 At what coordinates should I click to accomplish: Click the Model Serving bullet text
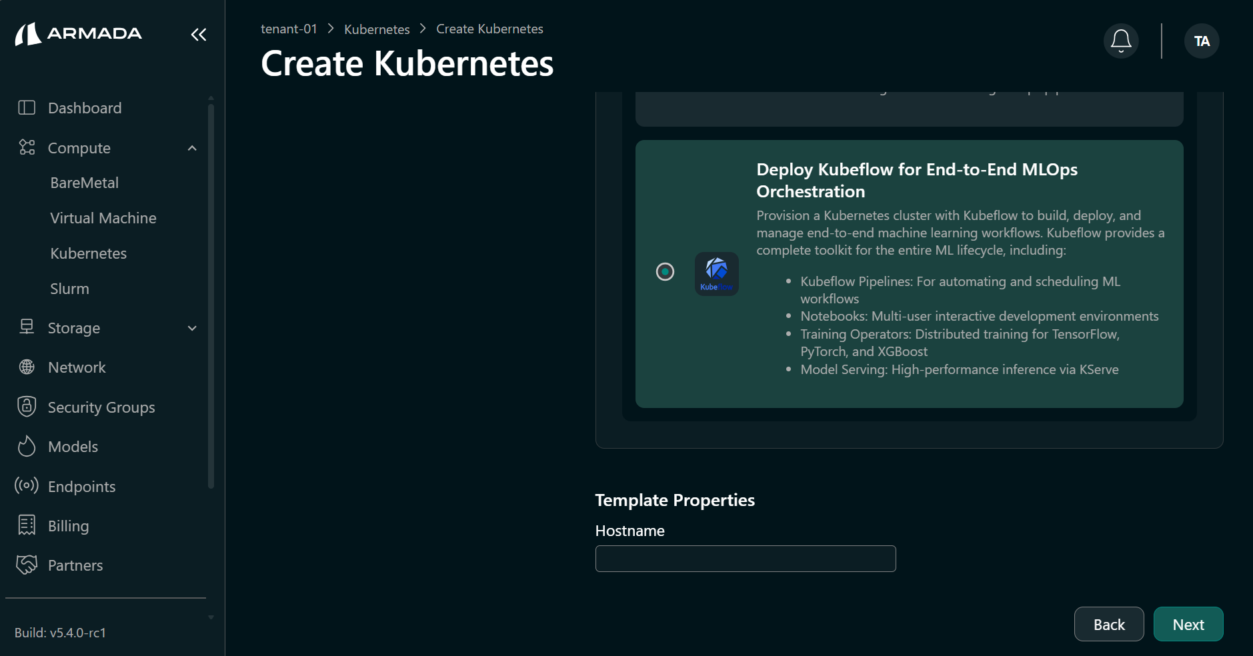(960, 369)
